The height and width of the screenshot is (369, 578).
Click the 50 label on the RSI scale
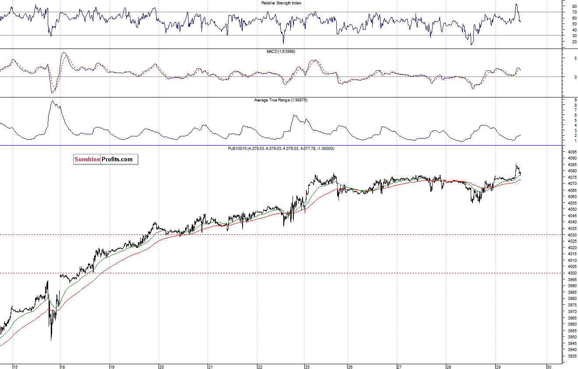[x=574, y=24]
